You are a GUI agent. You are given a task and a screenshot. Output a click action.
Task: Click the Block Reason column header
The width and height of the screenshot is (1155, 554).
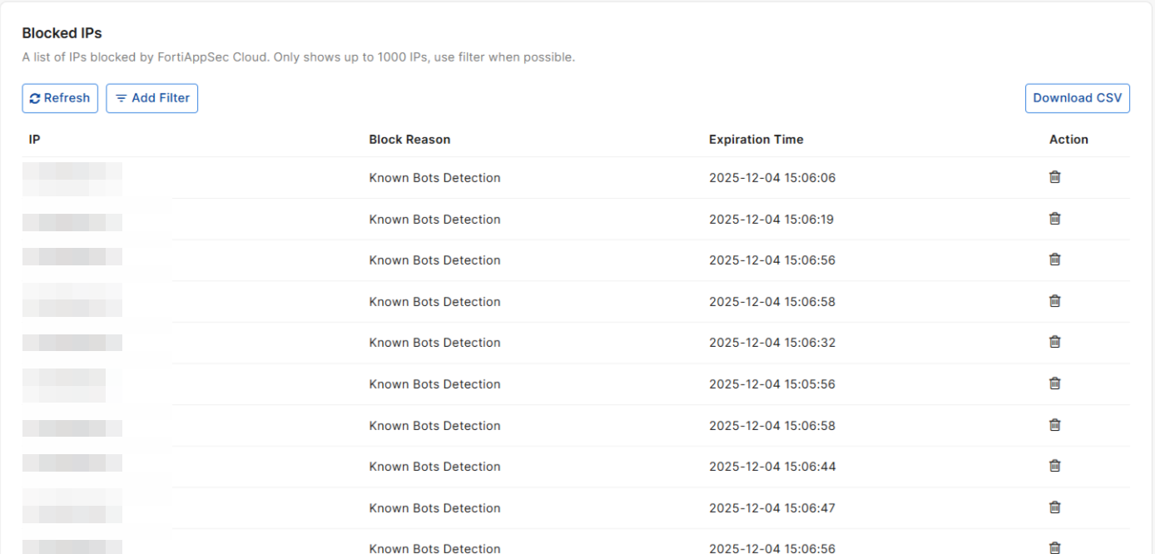[x=409, y=140]
